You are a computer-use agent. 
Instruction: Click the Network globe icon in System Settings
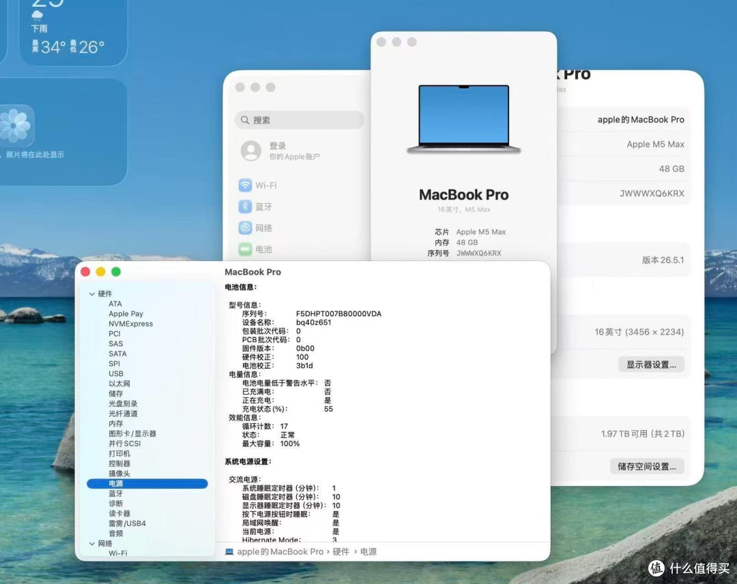coord(245,228)
